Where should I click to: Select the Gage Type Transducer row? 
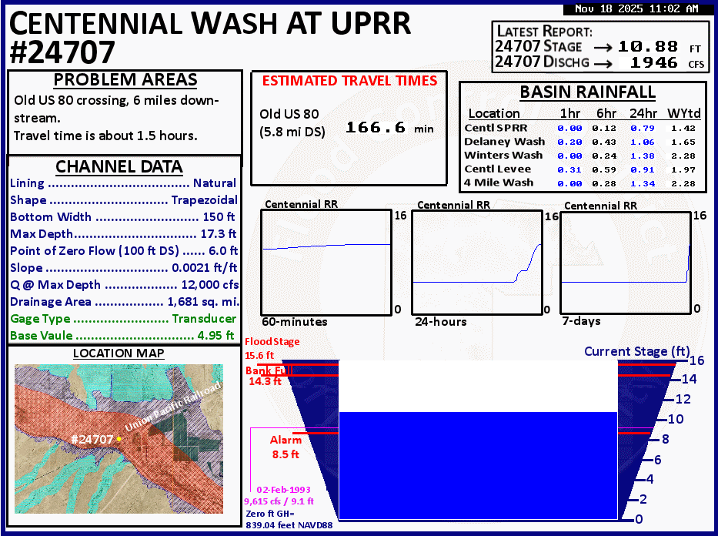click(x=123, y=319)
